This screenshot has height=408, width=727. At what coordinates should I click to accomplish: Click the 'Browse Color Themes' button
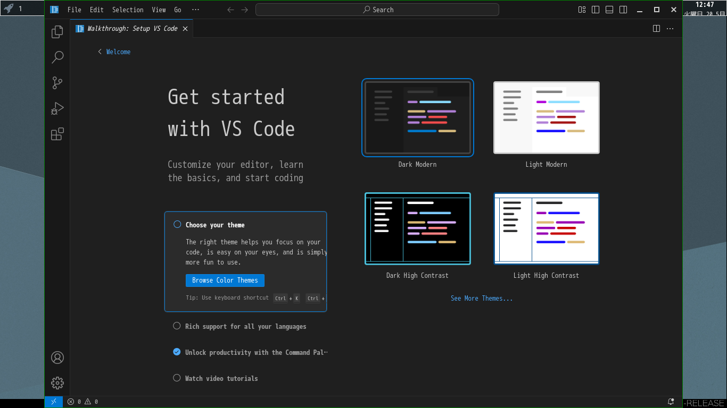point(225,280)
